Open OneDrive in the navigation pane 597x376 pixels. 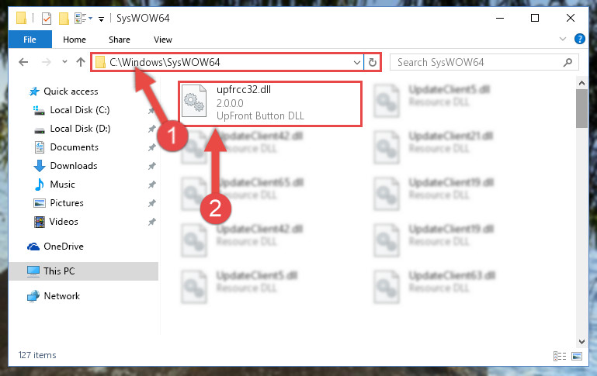[x=64, y=247]
